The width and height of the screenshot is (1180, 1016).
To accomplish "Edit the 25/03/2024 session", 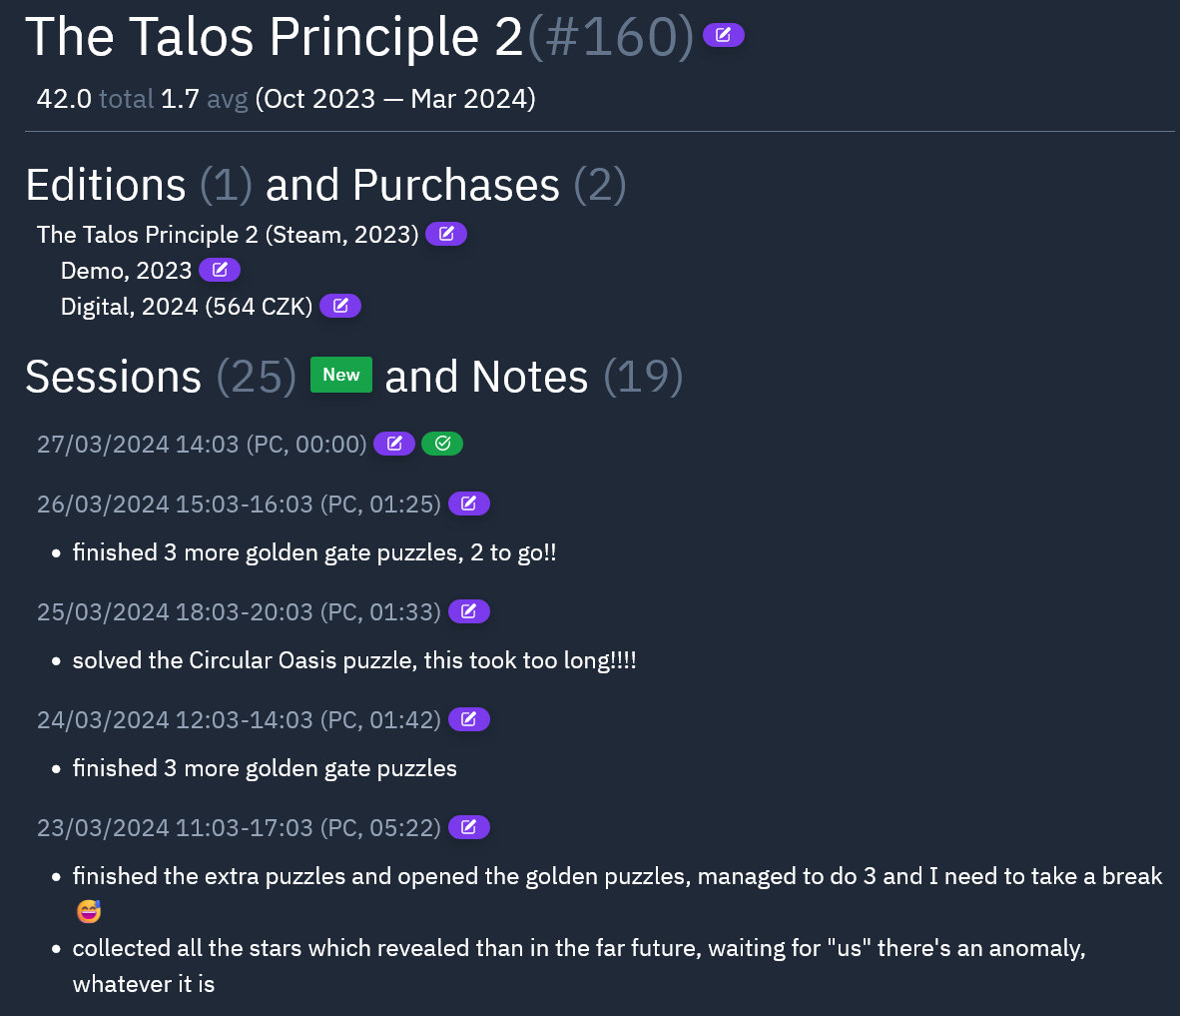I will [x=469, y=611].
